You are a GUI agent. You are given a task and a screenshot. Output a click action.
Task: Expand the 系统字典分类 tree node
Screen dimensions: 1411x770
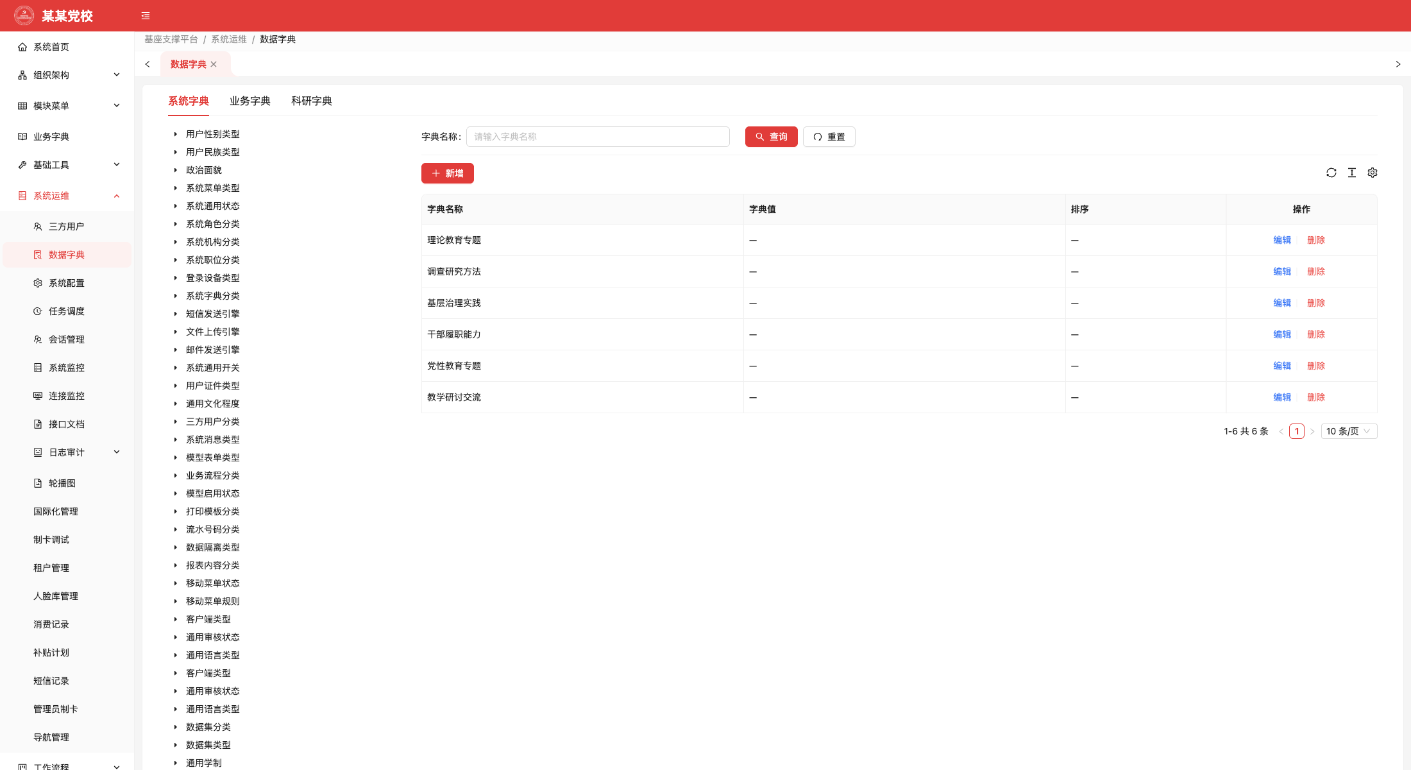click(x=175, y=296)
